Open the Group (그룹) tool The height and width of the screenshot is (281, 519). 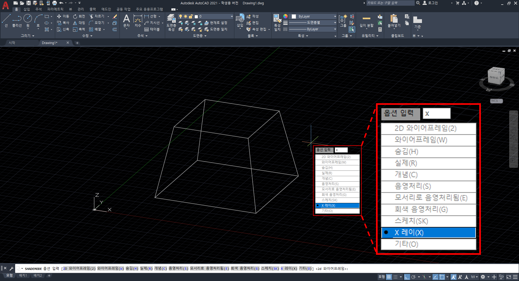point(343,21)
